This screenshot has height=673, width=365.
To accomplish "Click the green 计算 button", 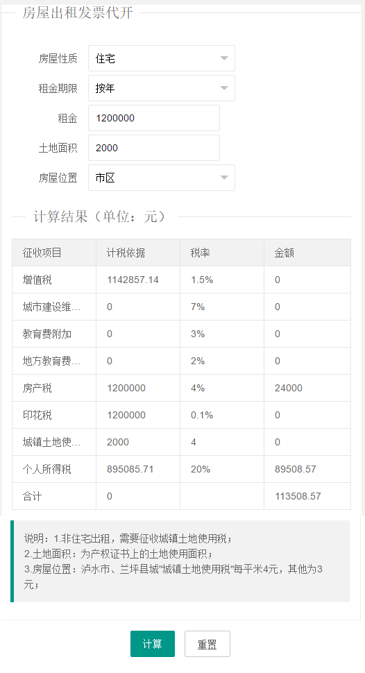I will pyautogui.click(x=153, y=644).
